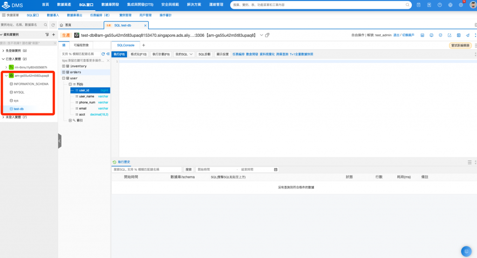This screenshot has width=477, height=258.
Task: Click the collapse-list icon next to table refresh
Action: 108,54
